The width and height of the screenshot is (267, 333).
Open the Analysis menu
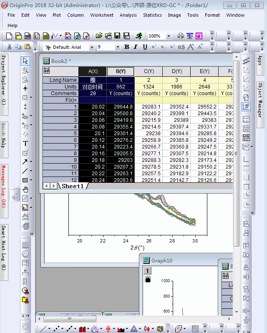pyautogui.click(x=128, y=15)
